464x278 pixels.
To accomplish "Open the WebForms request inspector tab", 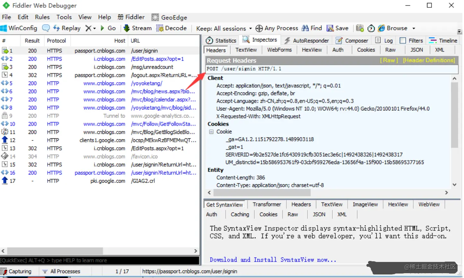I will [279, 50].
